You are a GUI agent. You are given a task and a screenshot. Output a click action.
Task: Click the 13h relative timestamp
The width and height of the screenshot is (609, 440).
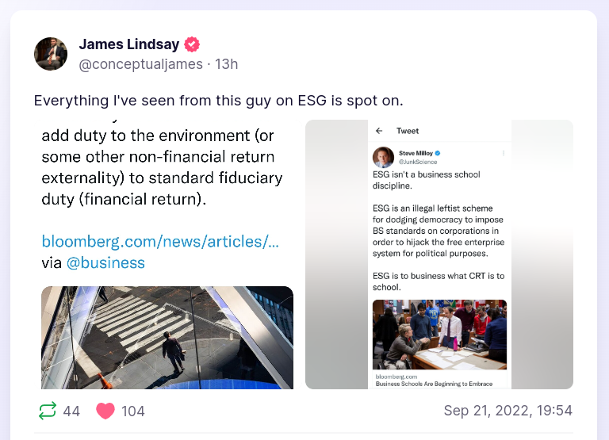point(225,64)
